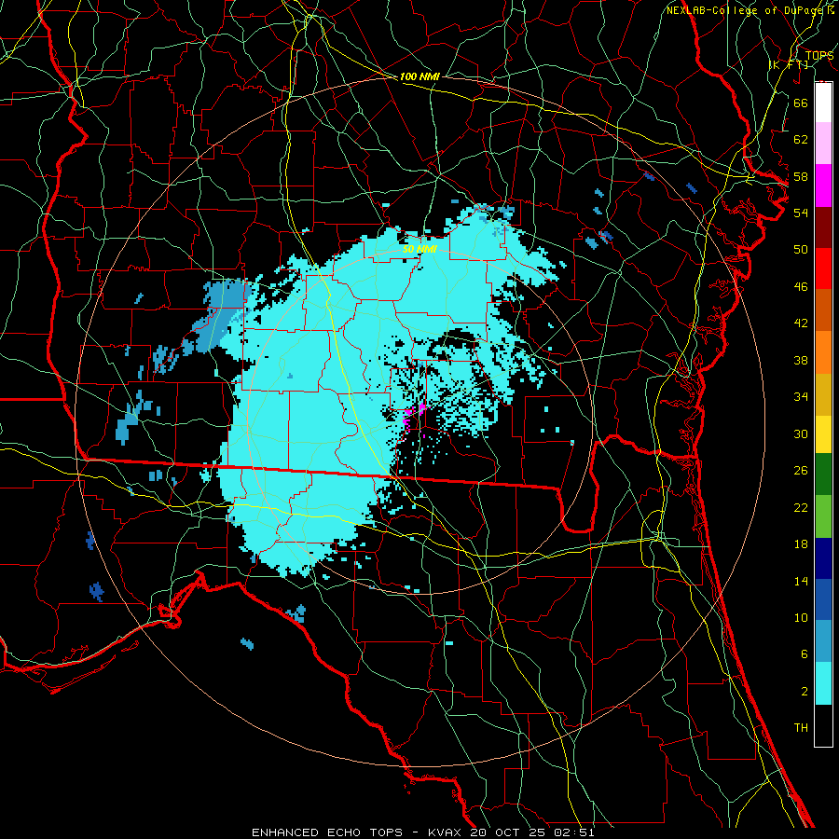Click the 14 legend value
The width and height of the screenshot is (839, 839).
(x=801, y=581)
